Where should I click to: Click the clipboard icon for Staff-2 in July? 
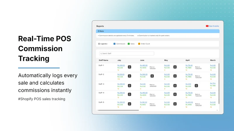tap(129, 76)
